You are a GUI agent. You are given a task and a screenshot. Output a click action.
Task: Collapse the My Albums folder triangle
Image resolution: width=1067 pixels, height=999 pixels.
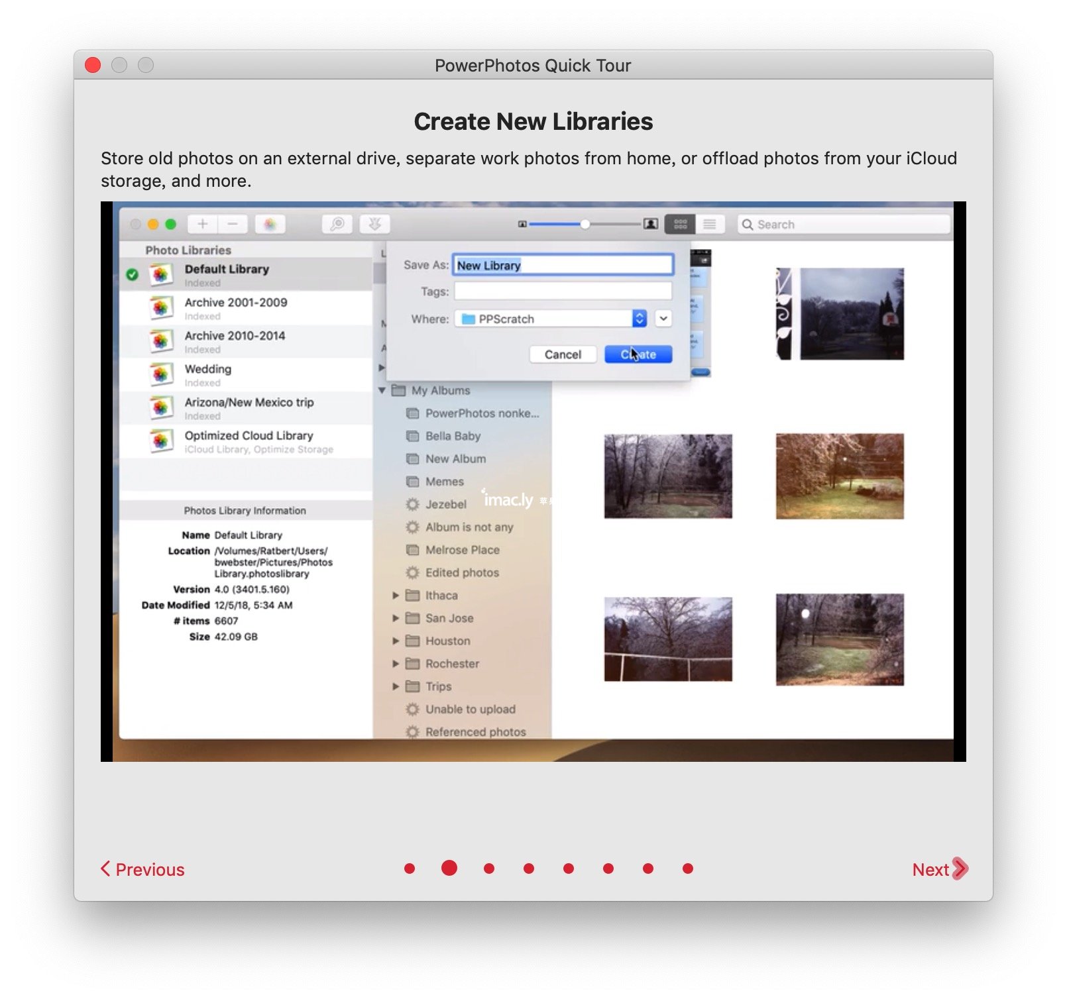tap(382, 390)
